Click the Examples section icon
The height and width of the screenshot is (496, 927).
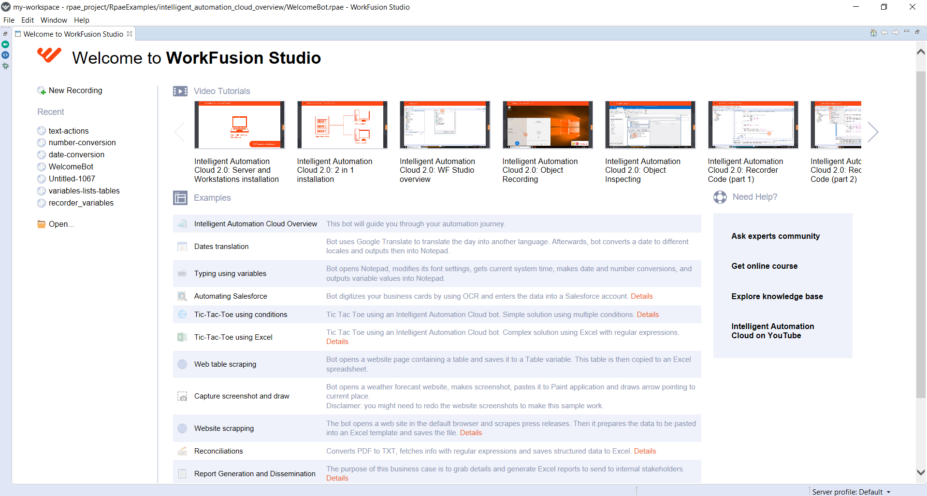tap(180, 198)
